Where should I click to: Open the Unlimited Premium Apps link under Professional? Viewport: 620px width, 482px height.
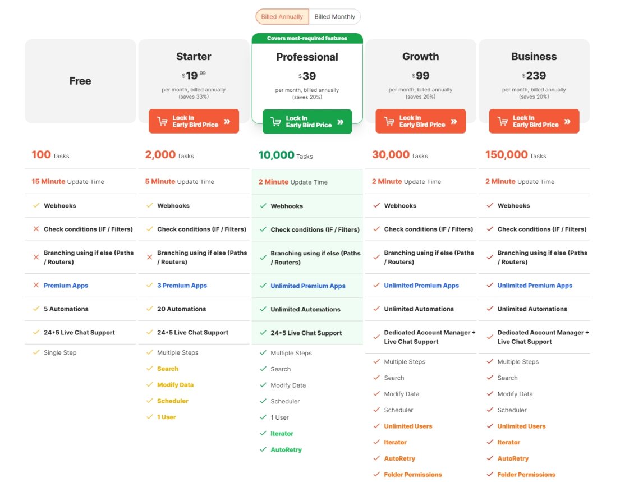(x=307, y=286)
